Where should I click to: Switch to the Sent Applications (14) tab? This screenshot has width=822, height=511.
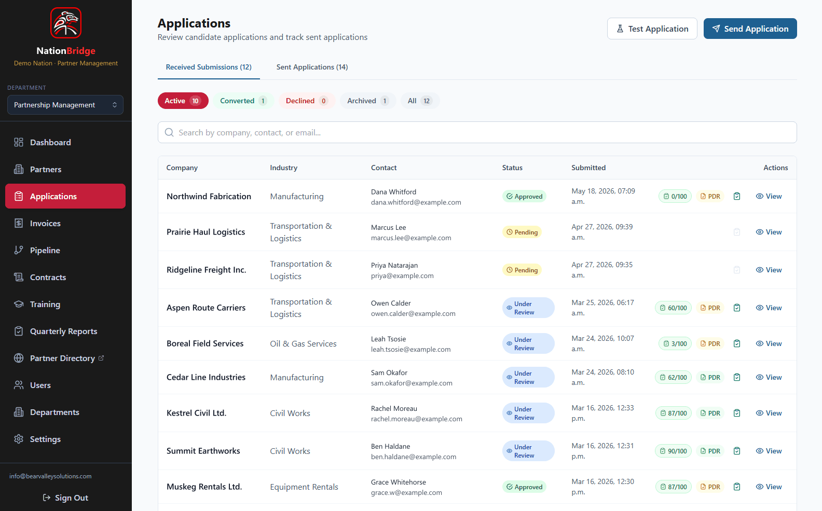coord(312,67)
